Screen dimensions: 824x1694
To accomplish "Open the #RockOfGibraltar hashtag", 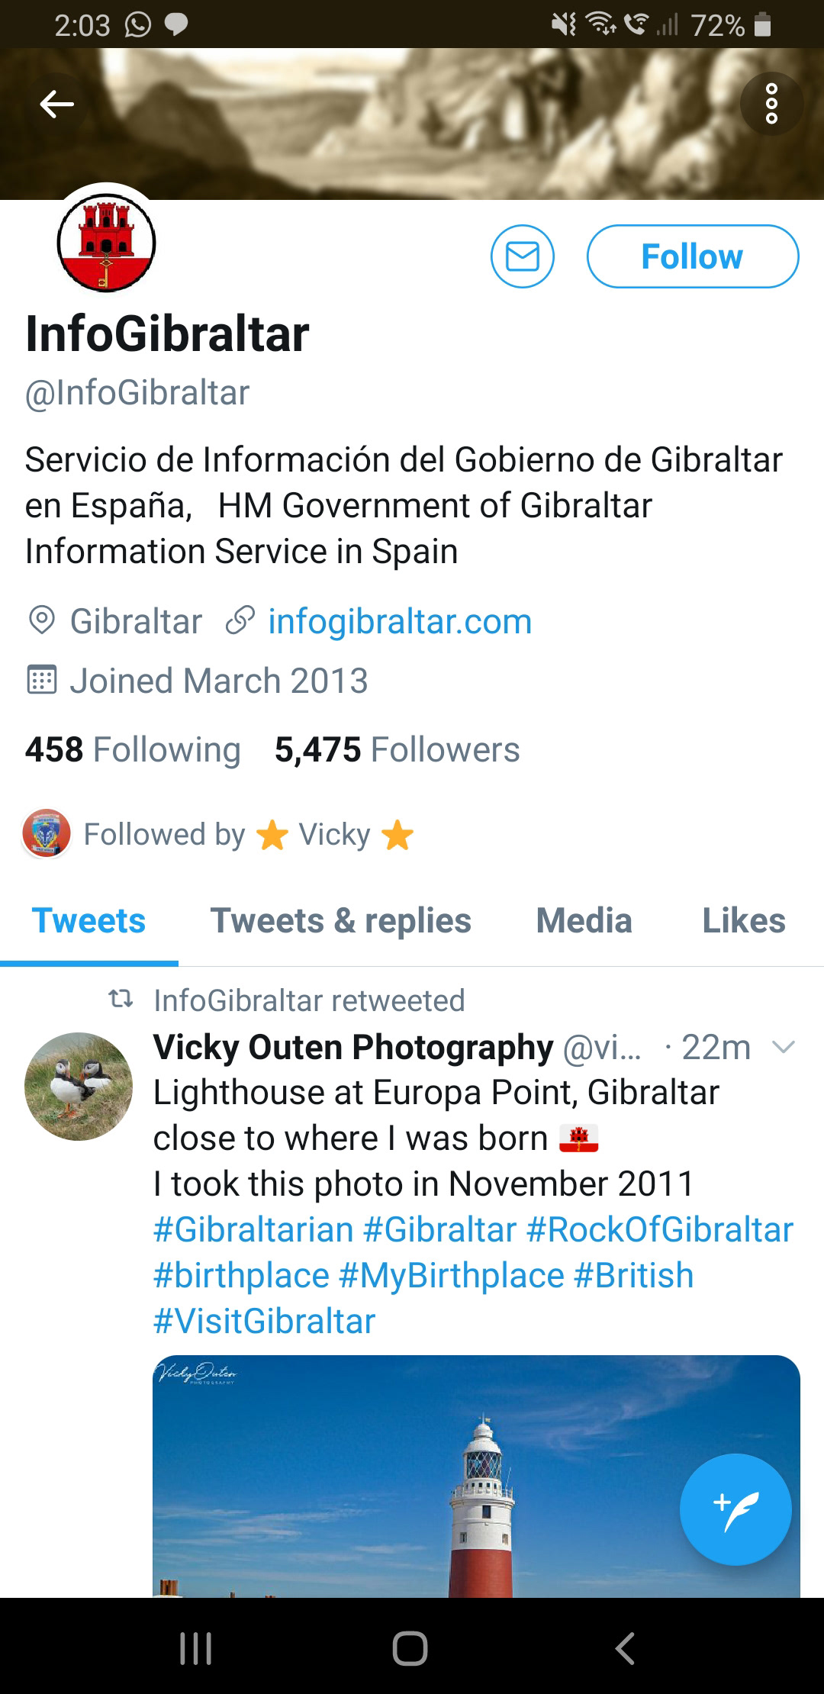I will [660, 1230].
